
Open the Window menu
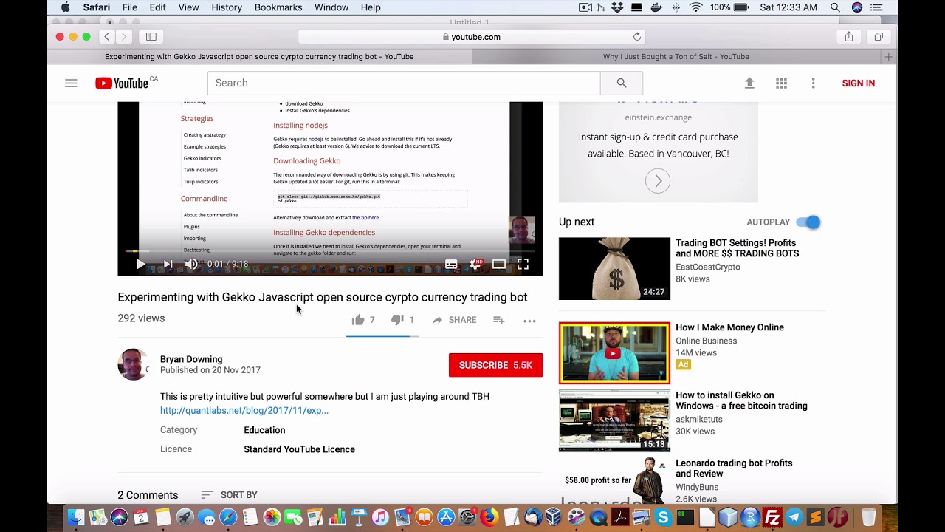331,7
